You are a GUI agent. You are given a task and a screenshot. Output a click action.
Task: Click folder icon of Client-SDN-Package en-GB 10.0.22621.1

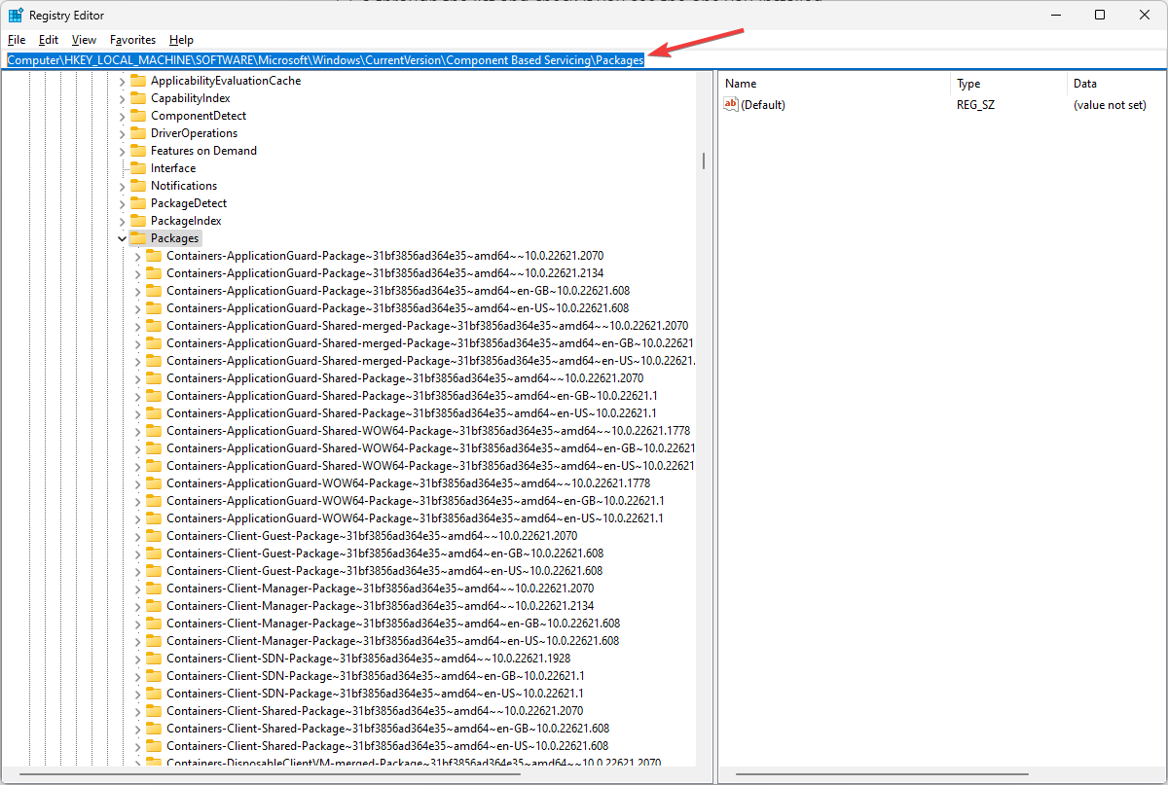(154, 676)
